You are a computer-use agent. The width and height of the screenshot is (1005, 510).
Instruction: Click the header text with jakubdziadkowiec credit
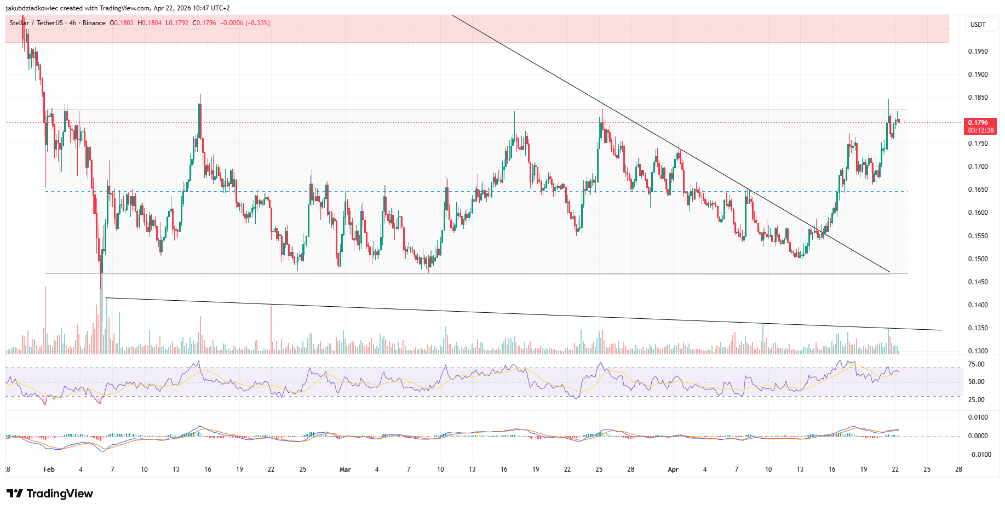118,8
